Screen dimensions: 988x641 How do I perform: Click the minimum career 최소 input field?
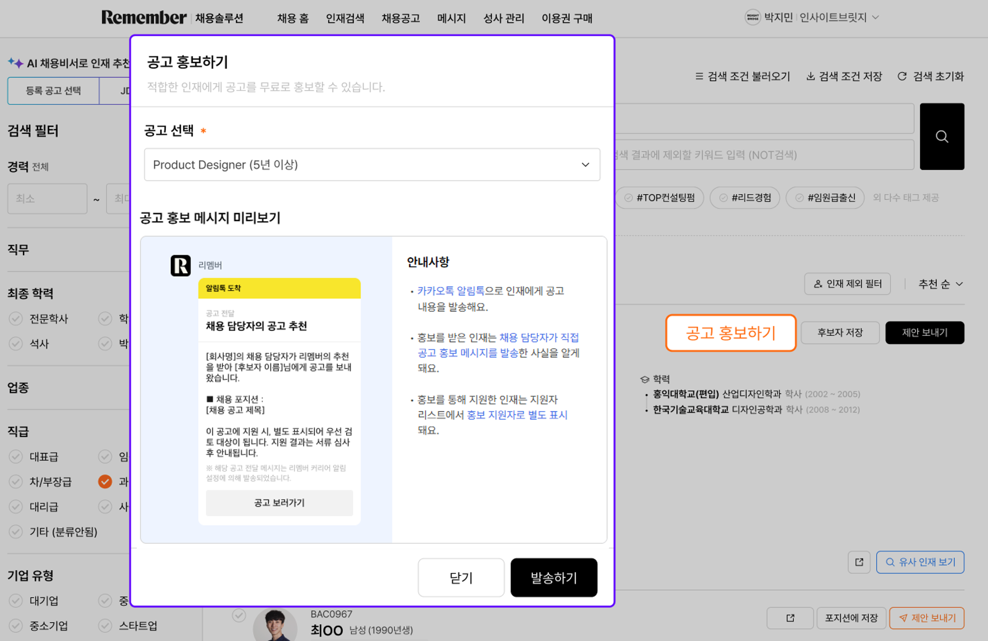(x=47, y=198)
